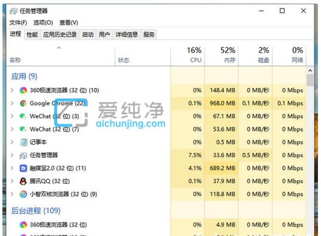Switch to the 服务 tab
321x236 pixels.
click(149, 35)
